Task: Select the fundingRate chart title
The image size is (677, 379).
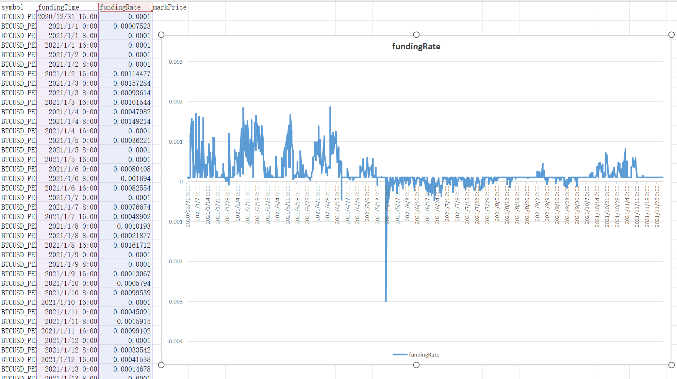Action: (416, 47)
